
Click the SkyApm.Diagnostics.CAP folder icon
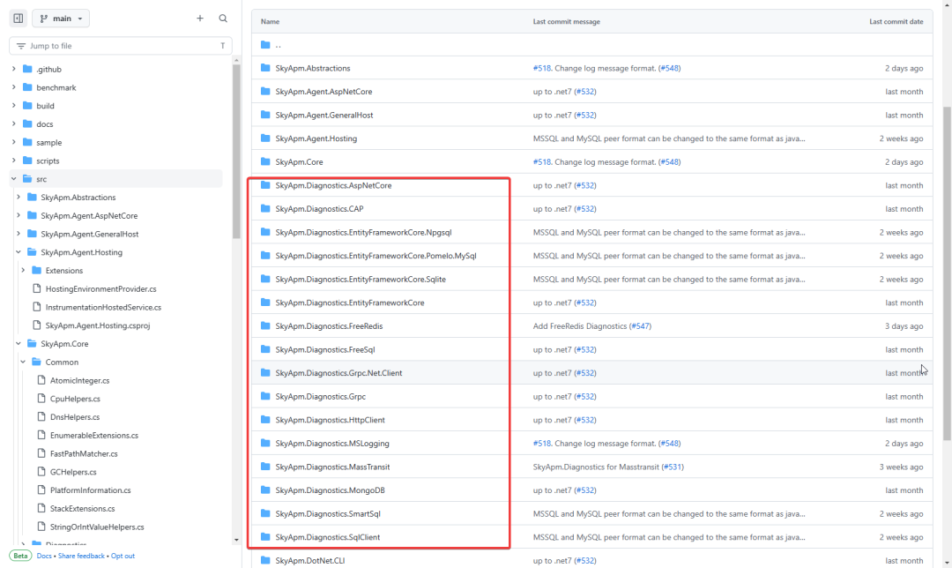[265, 208]
